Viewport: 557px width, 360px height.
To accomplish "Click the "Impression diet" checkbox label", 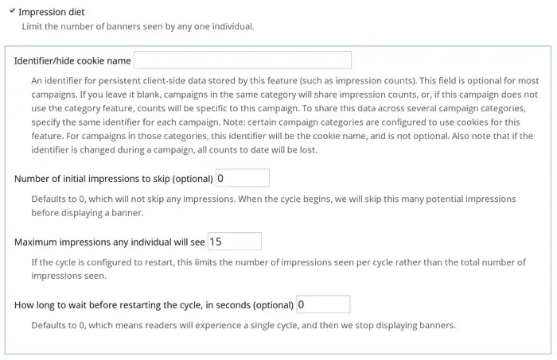I will click(x=51, y=13).
